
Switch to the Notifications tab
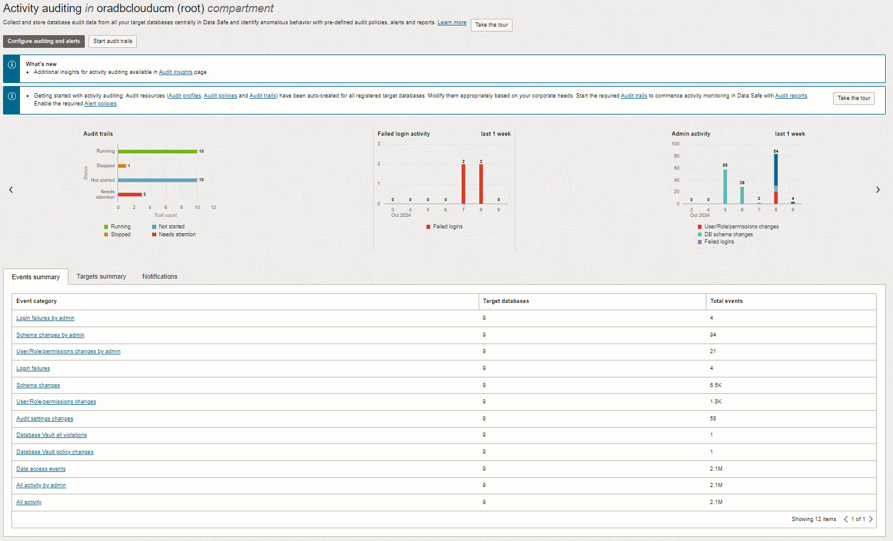click(x=160, y=276)
